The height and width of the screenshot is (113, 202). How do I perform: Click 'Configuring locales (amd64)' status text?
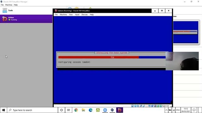(74, 62)
